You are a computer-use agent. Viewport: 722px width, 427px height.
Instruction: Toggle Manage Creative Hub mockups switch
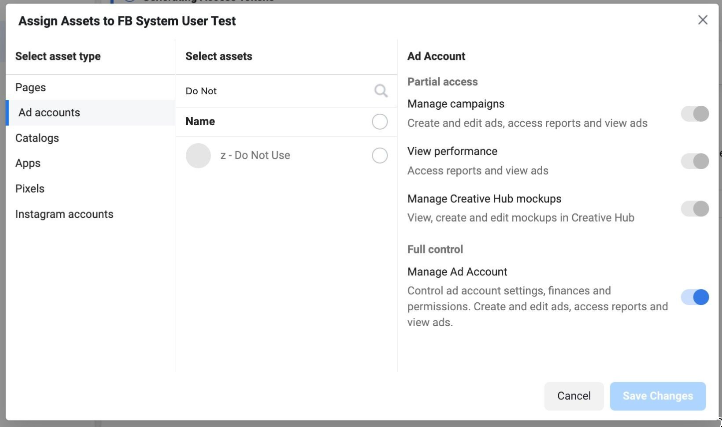695,209
